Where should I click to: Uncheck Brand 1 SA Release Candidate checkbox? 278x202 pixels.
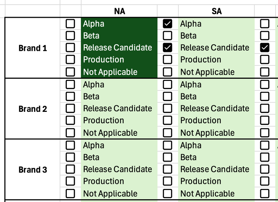point(167,48)
